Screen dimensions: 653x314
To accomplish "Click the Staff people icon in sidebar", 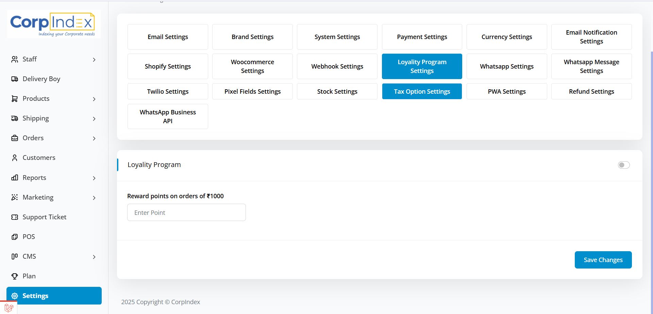I will point(15,59).
